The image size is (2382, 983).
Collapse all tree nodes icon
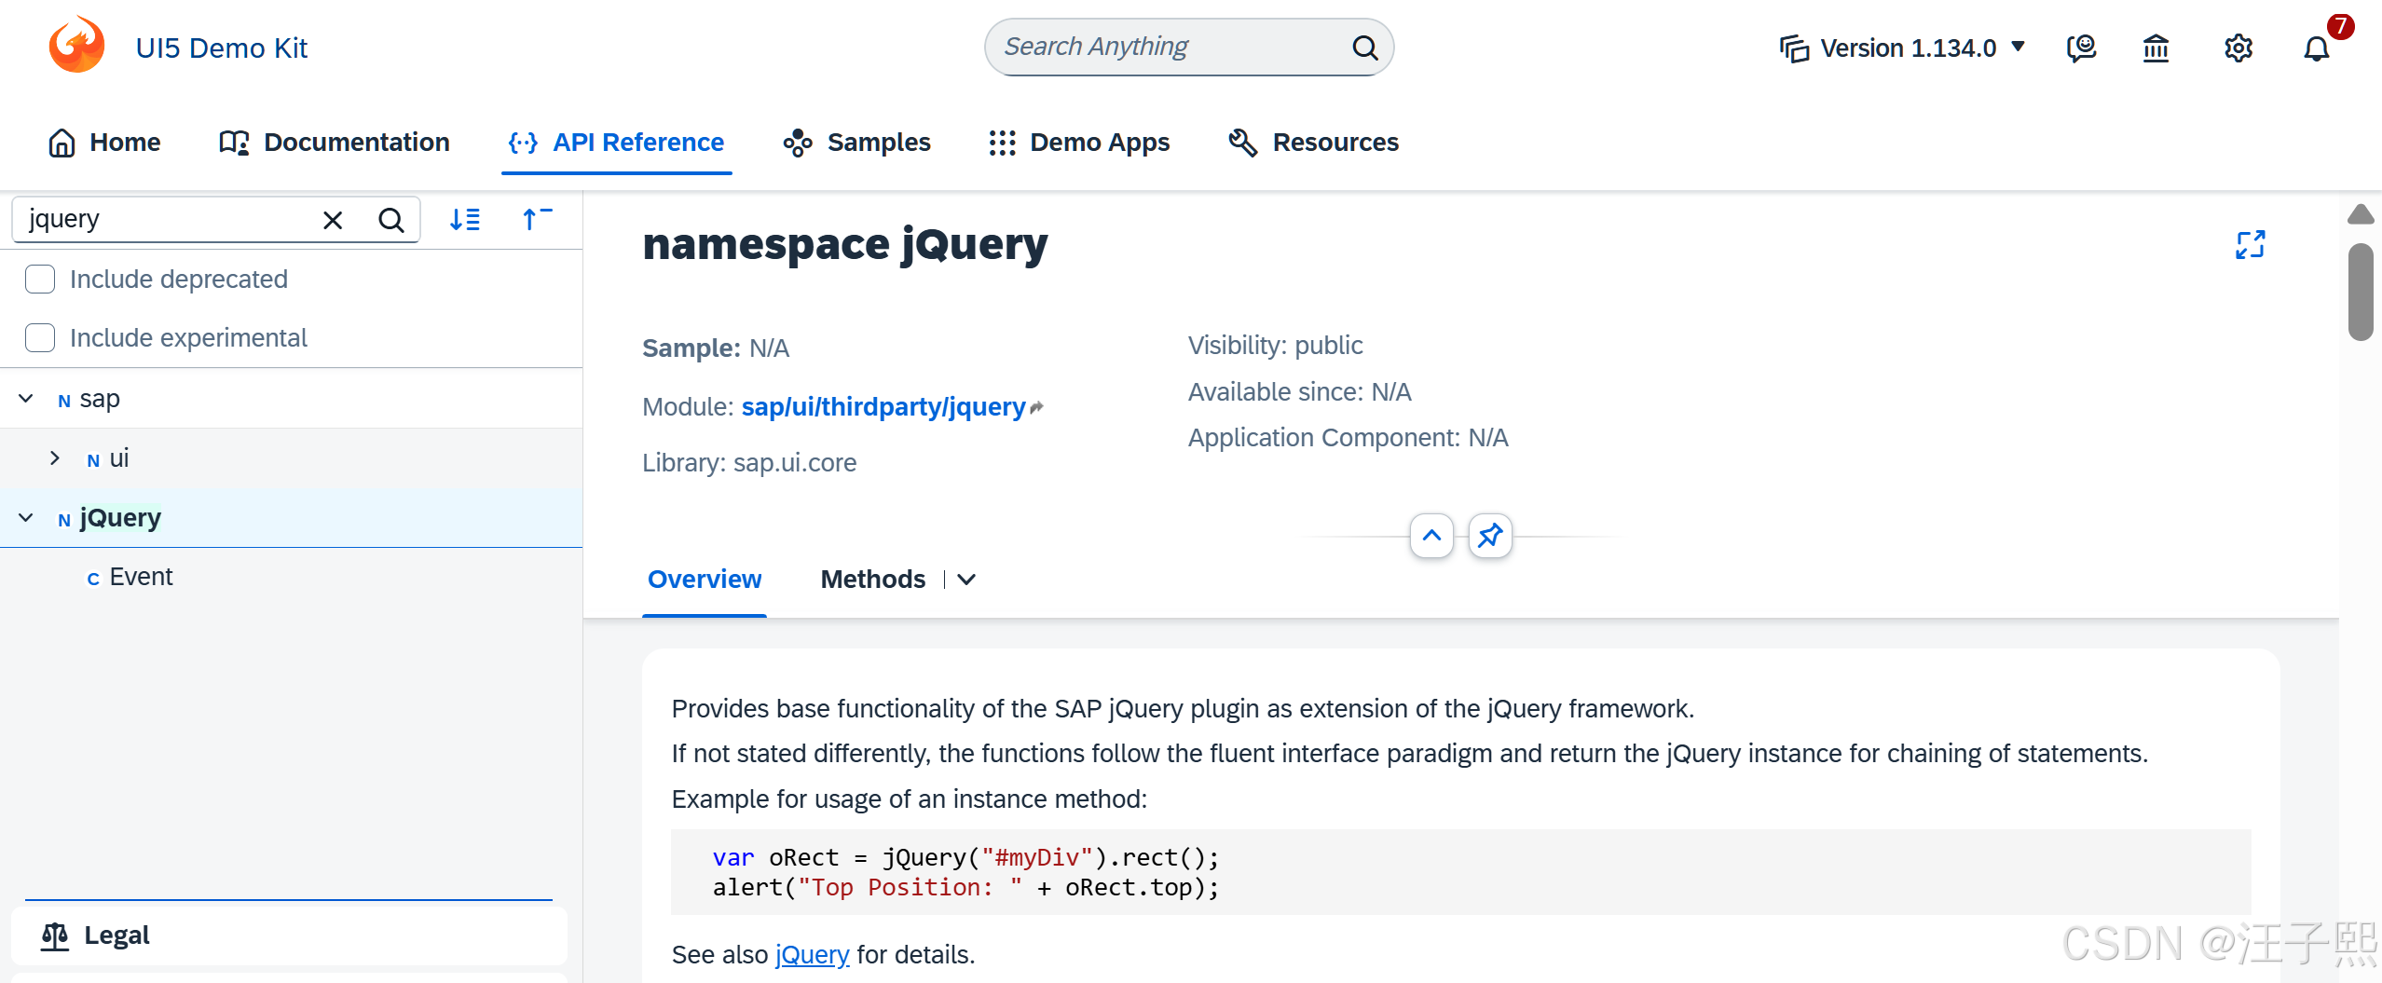pos(537,219)
